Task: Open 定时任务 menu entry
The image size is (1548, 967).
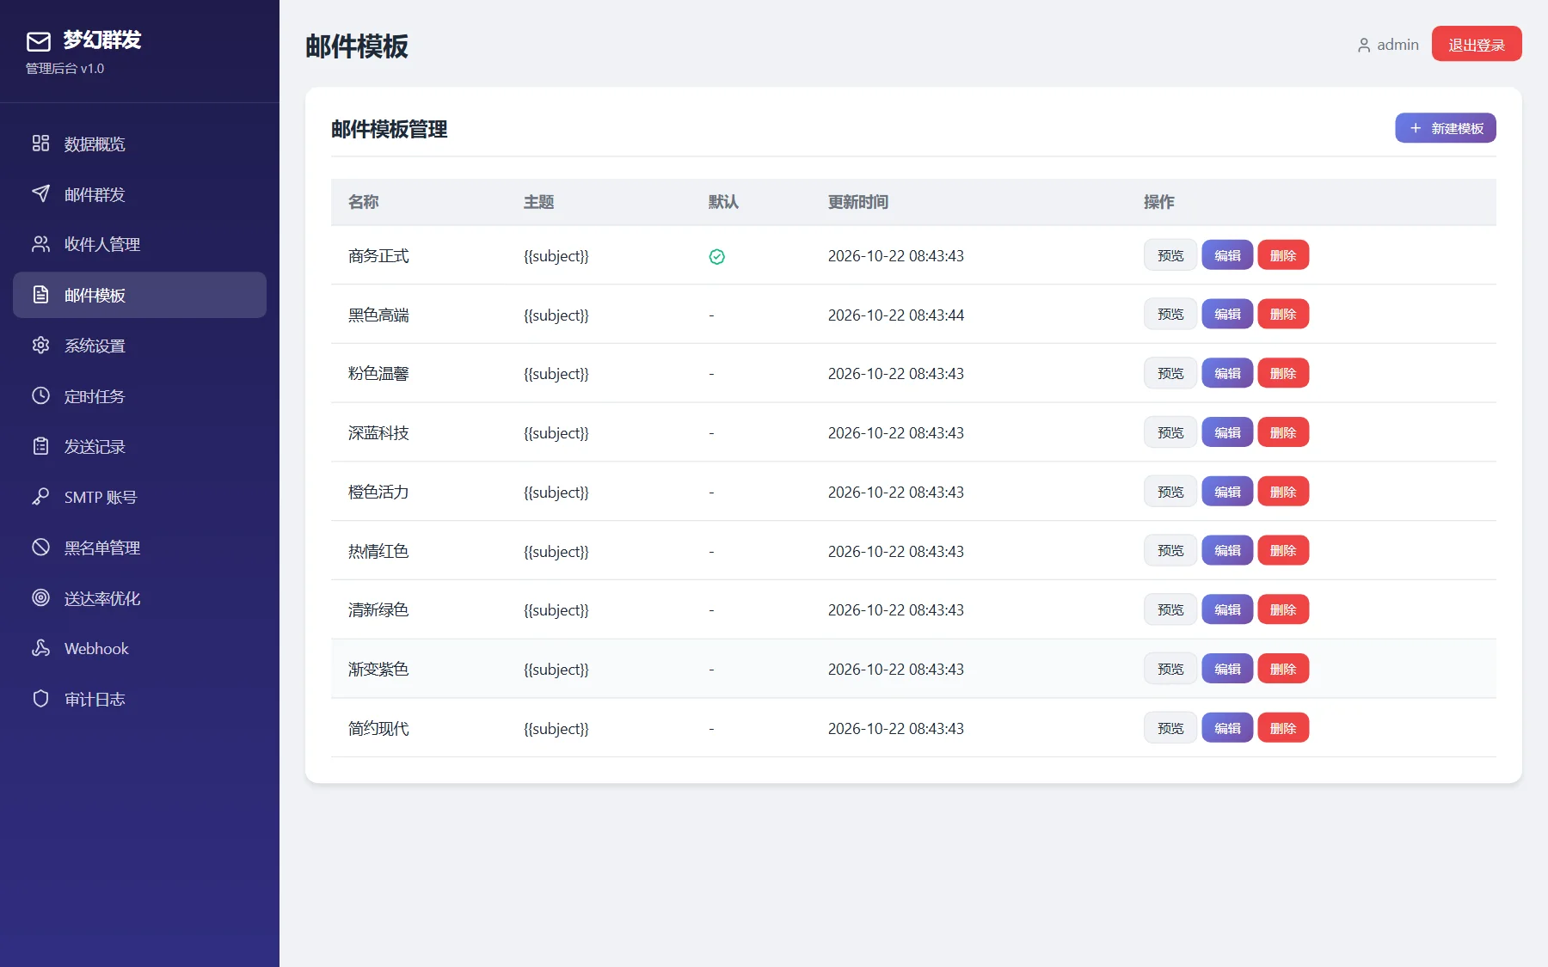Action: click(x=139, y=396)
